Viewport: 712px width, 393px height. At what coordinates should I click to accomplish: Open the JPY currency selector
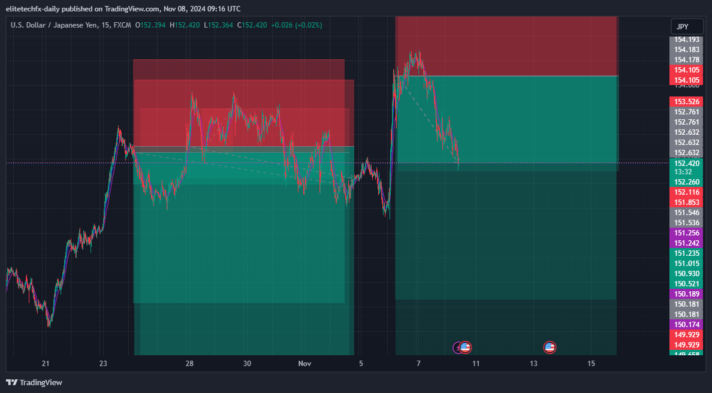click(x=687, y=27)
